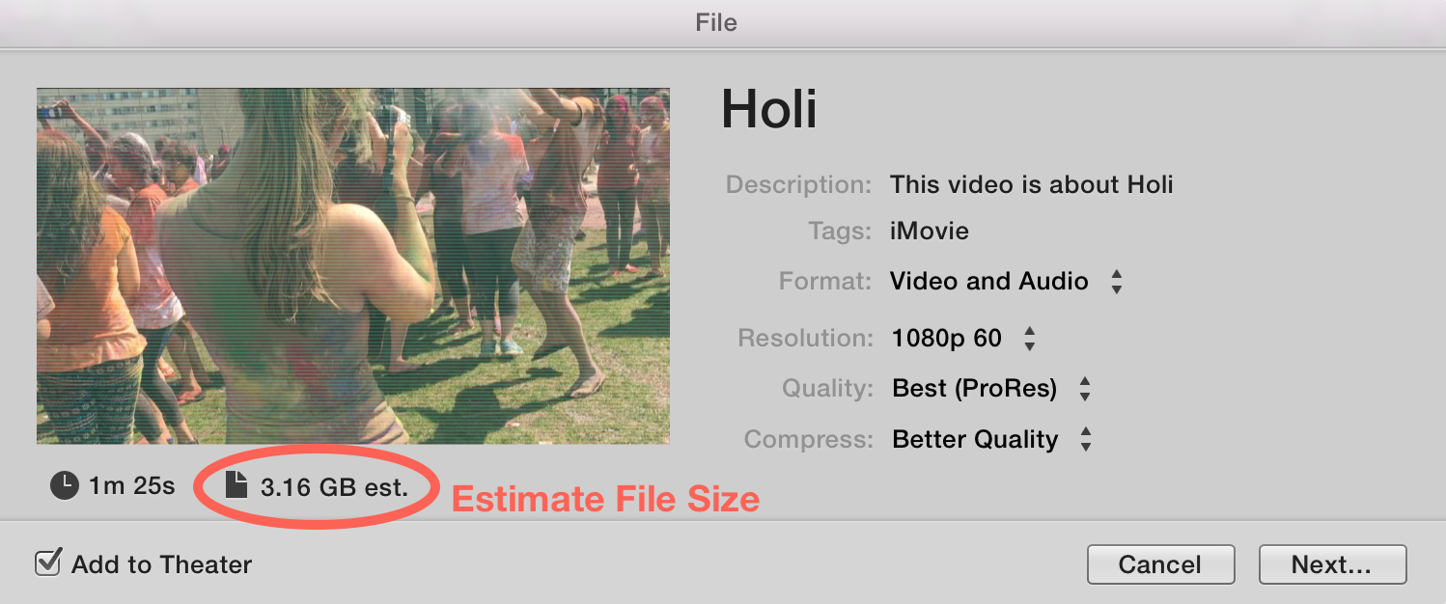Click the 1m 25s duration text
Image resolution: width=1446 pixels, height=604 pixels.
(x=131, y=486)
